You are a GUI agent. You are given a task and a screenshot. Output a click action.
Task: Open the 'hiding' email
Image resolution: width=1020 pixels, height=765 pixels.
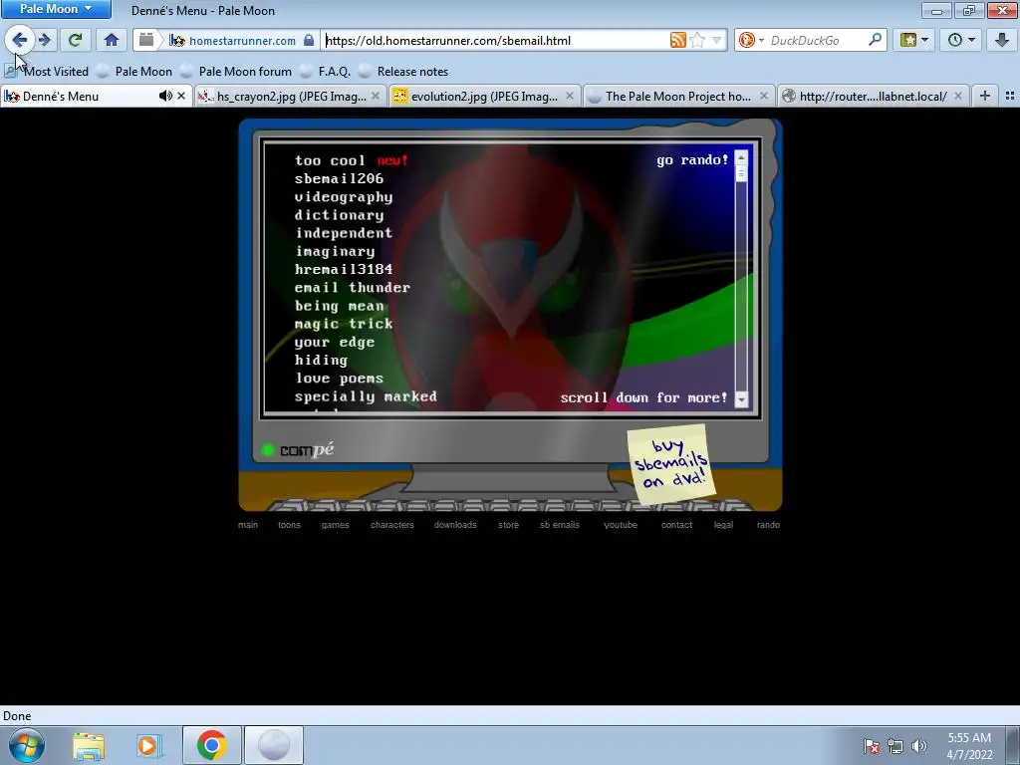[x=322, y=360]
